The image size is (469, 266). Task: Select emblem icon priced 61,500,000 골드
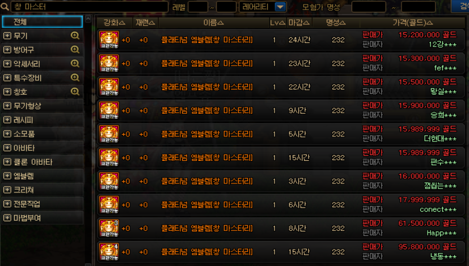click(109, 229)
